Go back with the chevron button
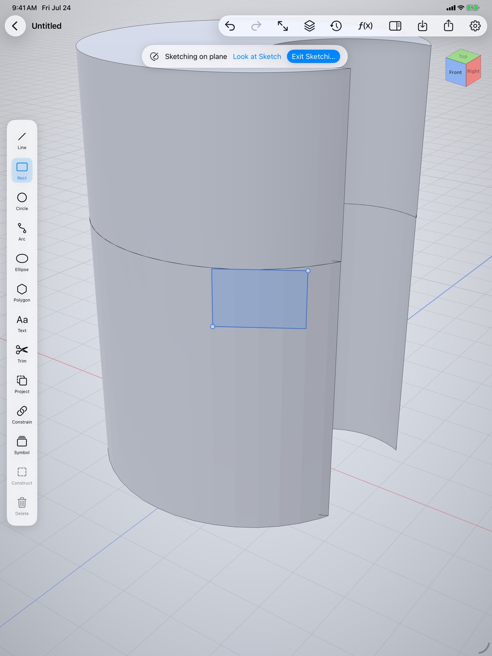Screen dimensions: 492x656 (15, 26)
